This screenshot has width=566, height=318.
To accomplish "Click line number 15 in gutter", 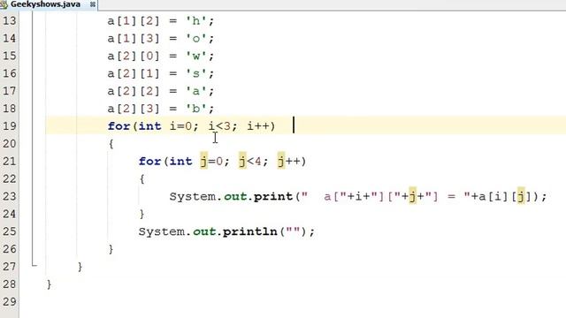I will 10,56.
